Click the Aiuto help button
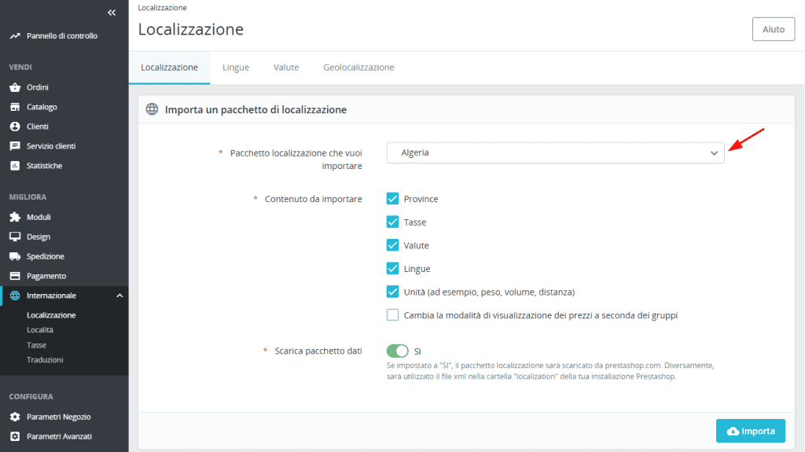Screen dimensions: 805x452 click(x=774, y=29)
